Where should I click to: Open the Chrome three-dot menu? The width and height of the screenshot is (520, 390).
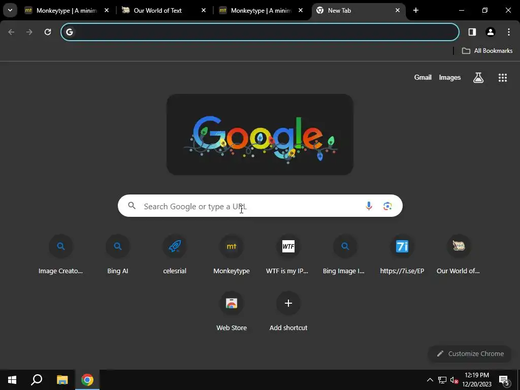pyautogui.click(x=509, y=32)
